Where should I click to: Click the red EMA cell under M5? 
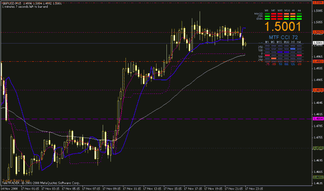point(274,19)
